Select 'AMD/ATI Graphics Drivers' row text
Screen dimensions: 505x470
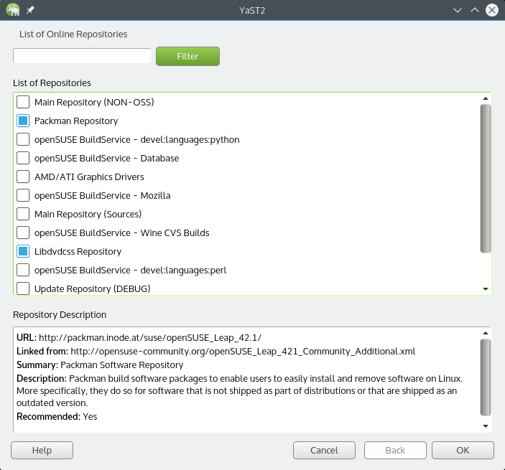pos(89,177)
